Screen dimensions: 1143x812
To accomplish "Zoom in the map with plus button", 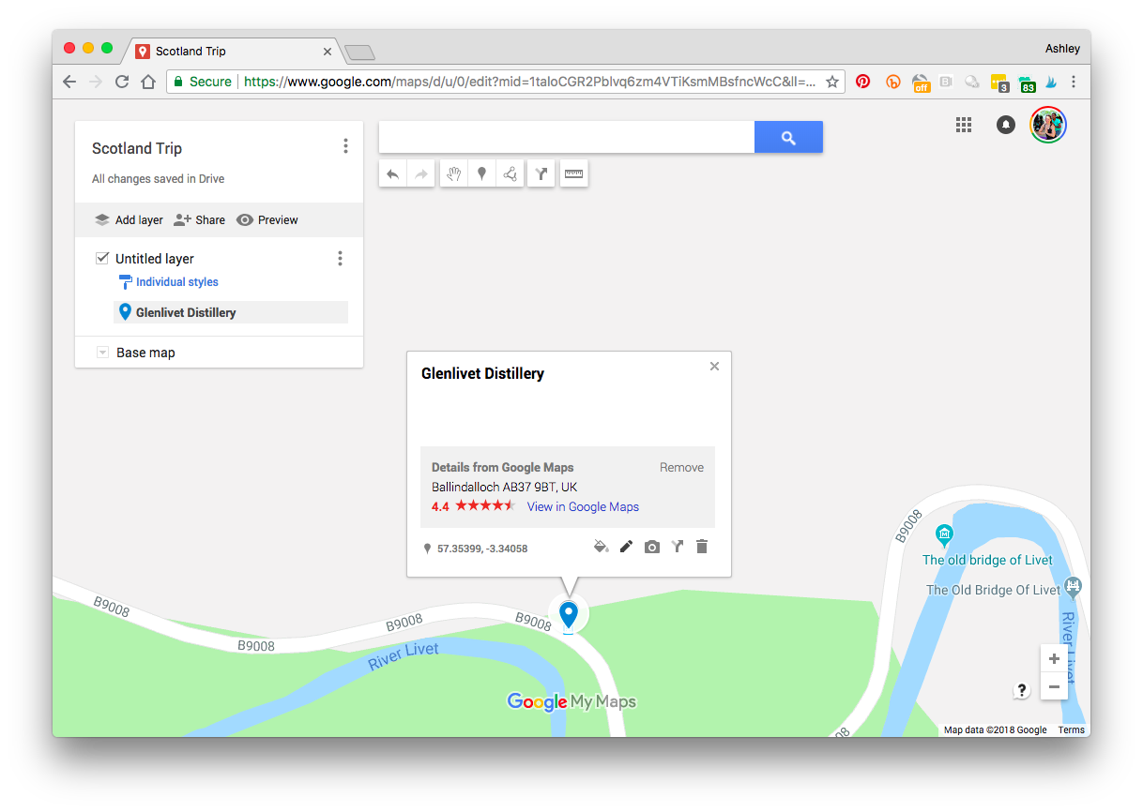I will (x=1054, y=658).
